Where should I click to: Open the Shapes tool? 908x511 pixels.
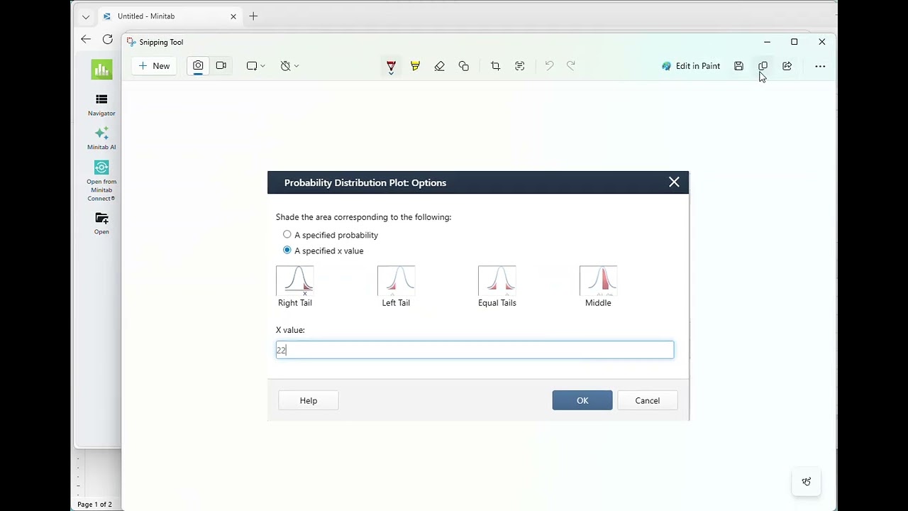(464, 66)
